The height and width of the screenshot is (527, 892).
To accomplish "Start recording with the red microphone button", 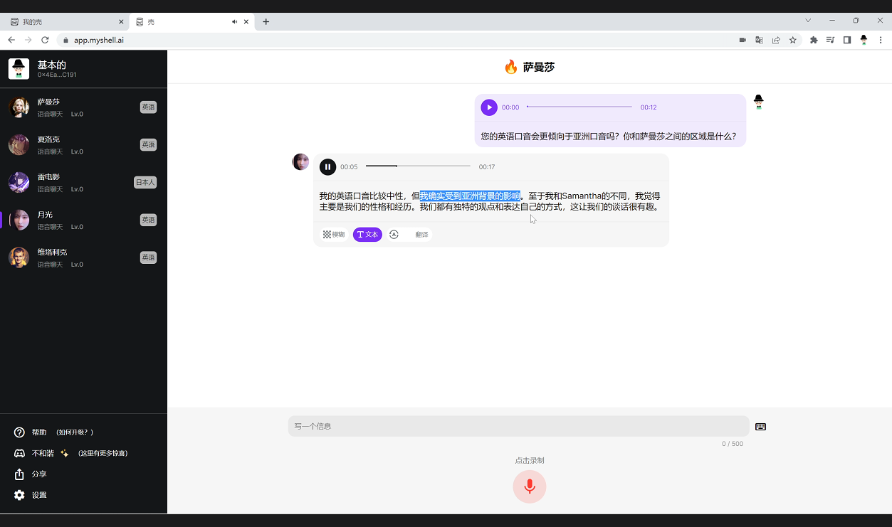I will [x=530, y=486].
